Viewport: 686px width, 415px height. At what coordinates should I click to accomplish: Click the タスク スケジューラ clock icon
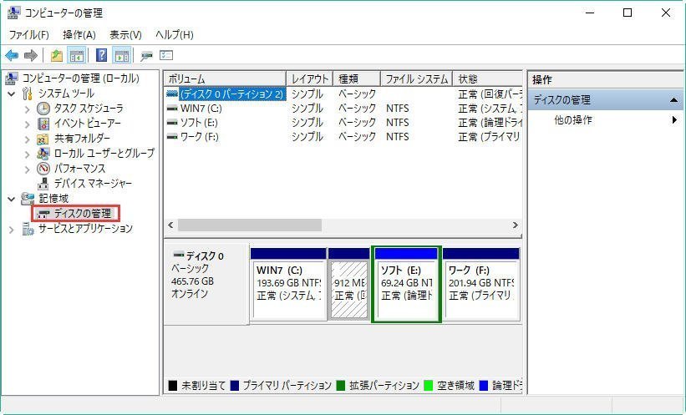point(43,109)
